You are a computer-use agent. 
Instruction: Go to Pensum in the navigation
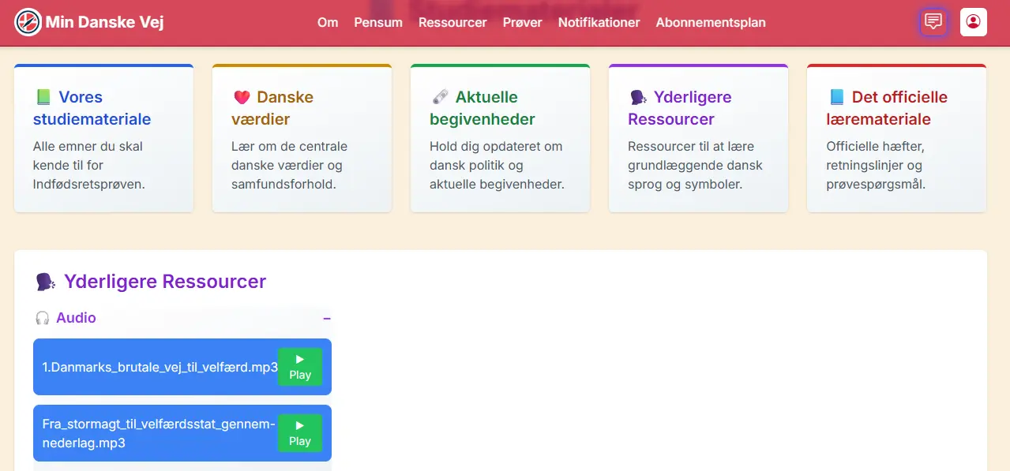click(x=378, y=22)
